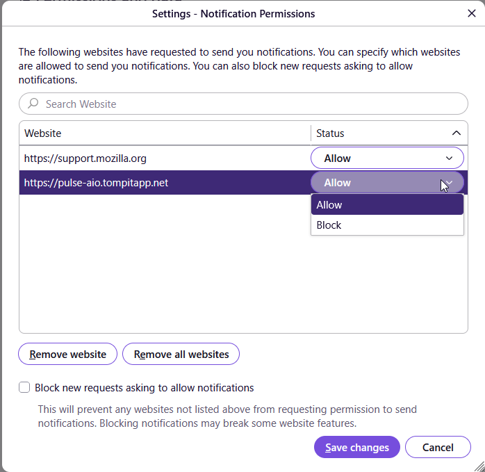485x472 pixels.
Task: Enable Block new requests asking to allow notifications
Action: (24, 387)
